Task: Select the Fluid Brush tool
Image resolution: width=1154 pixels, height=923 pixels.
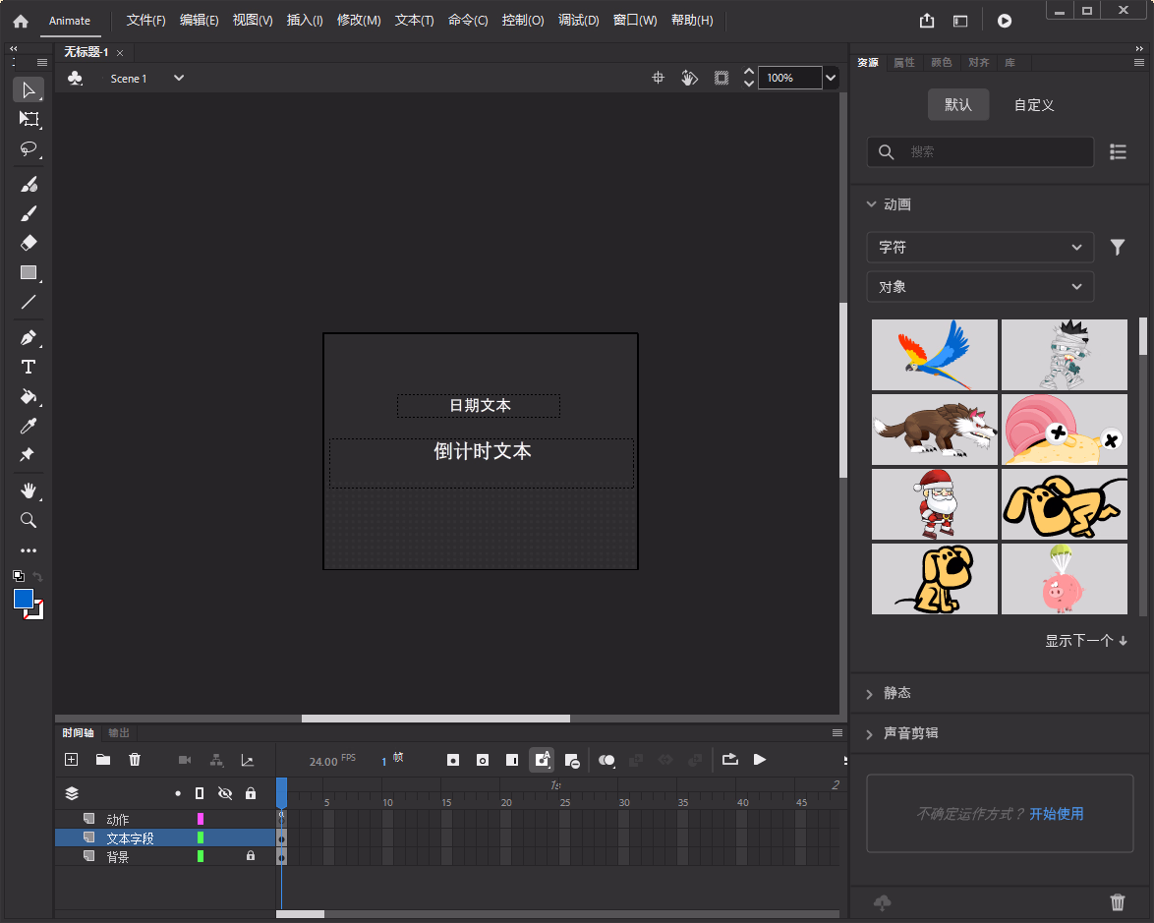Action: tap(28, 184)
